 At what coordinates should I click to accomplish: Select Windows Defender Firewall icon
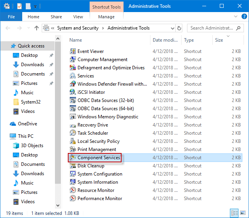73,84
